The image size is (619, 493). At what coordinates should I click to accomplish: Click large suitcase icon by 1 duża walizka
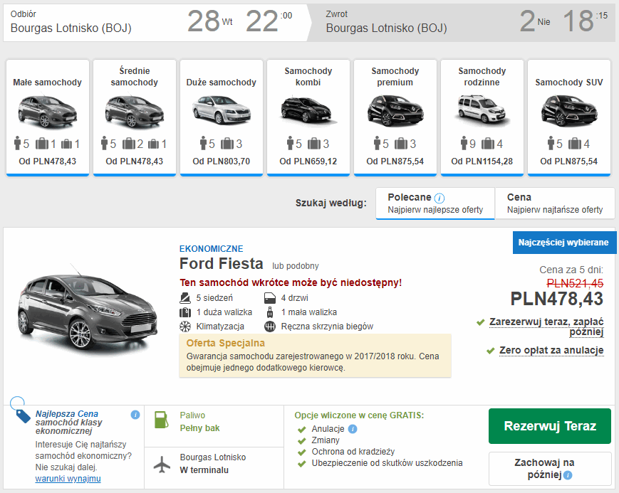pos(185,312)
